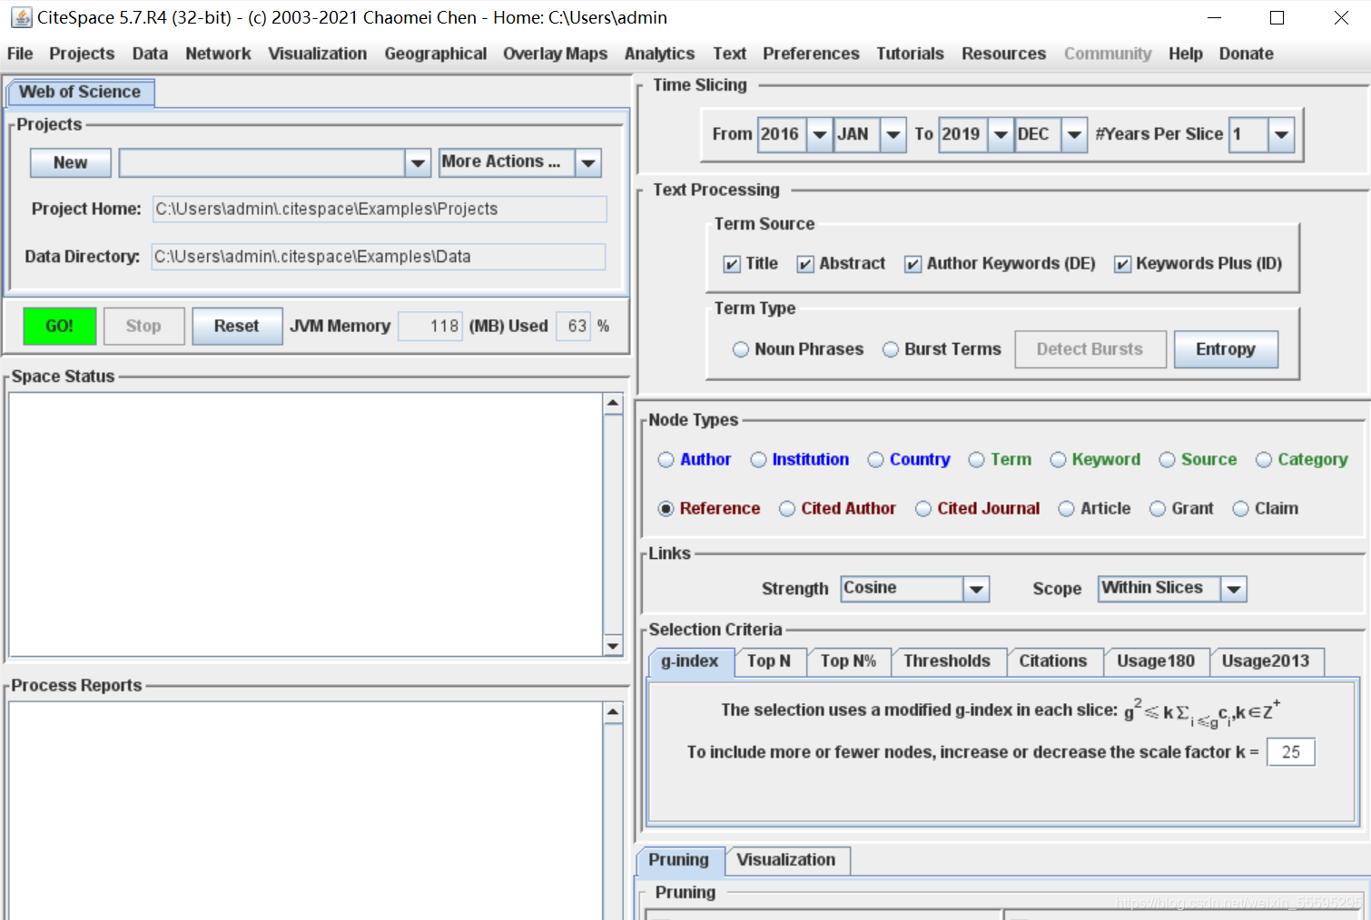Screen dimensions: 1371x920
Task: Tick the Title term source checkbox
Action: 732,264
